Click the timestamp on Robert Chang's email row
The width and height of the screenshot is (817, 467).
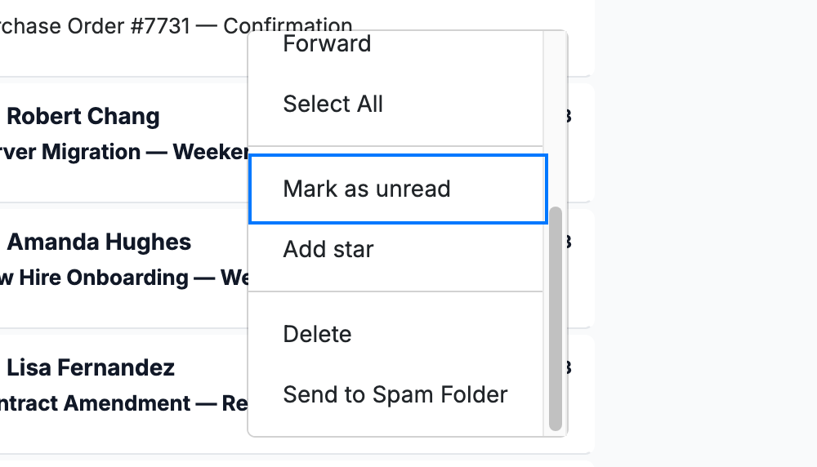(569, 116)
